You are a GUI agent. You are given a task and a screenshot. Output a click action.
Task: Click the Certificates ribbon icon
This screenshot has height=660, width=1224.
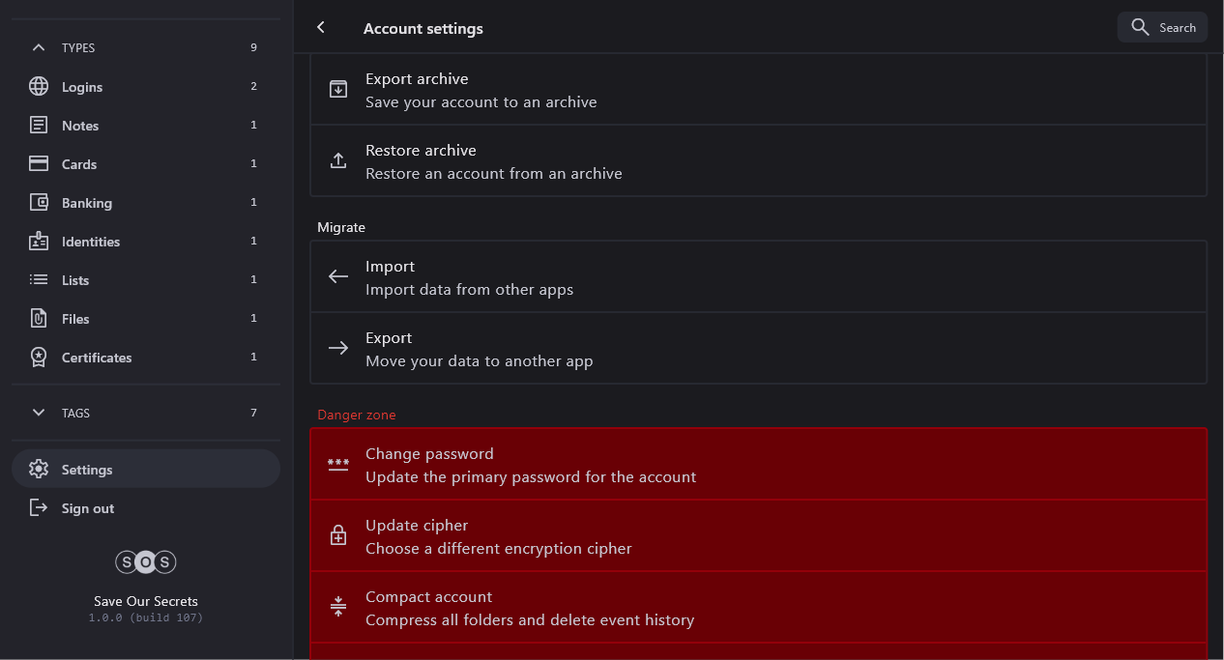pyautogui.click(x=39, y=357)
